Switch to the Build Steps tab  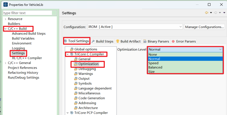pos(103,41)
